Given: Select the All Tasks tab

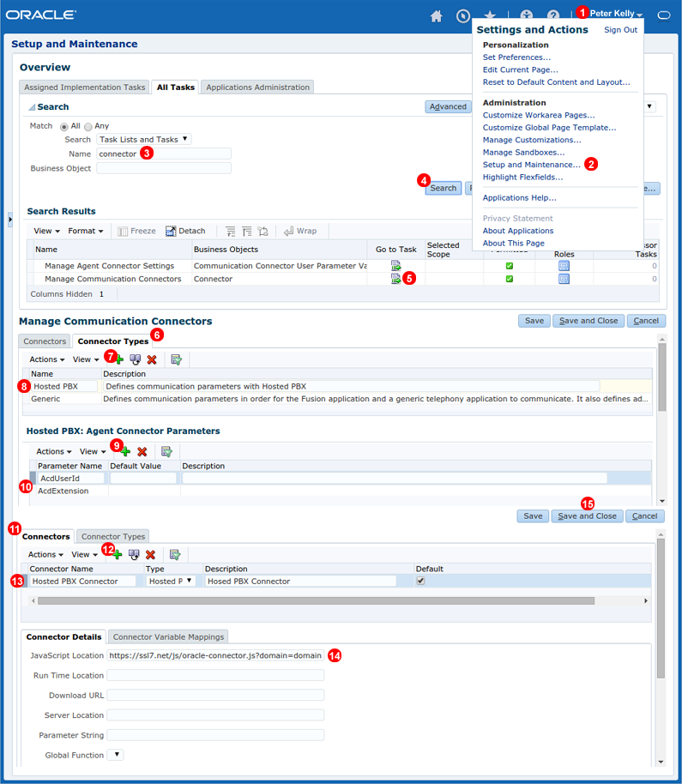Looking at the screenshot, I should (x=176, y=87).
